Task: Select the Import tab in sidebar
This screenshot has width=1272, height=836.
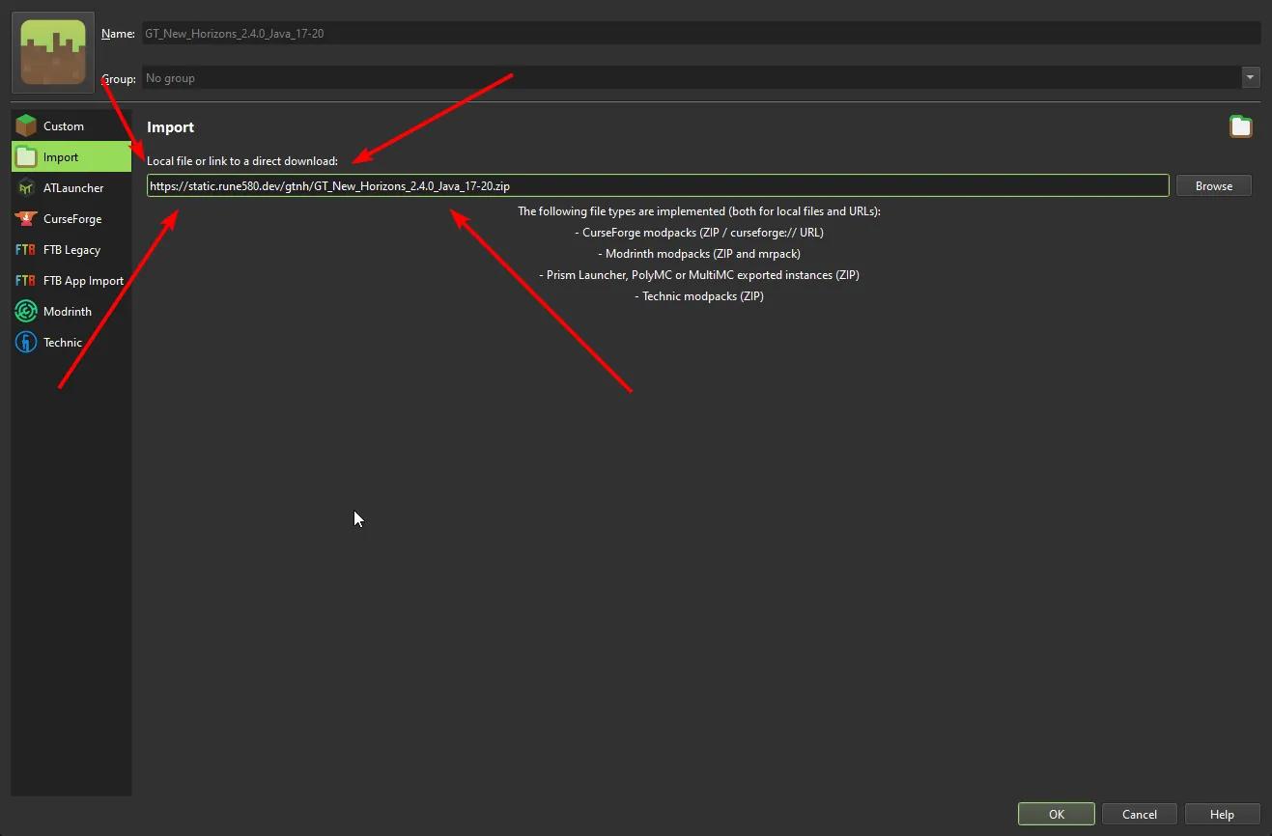Action: click(x=71, y=157)
